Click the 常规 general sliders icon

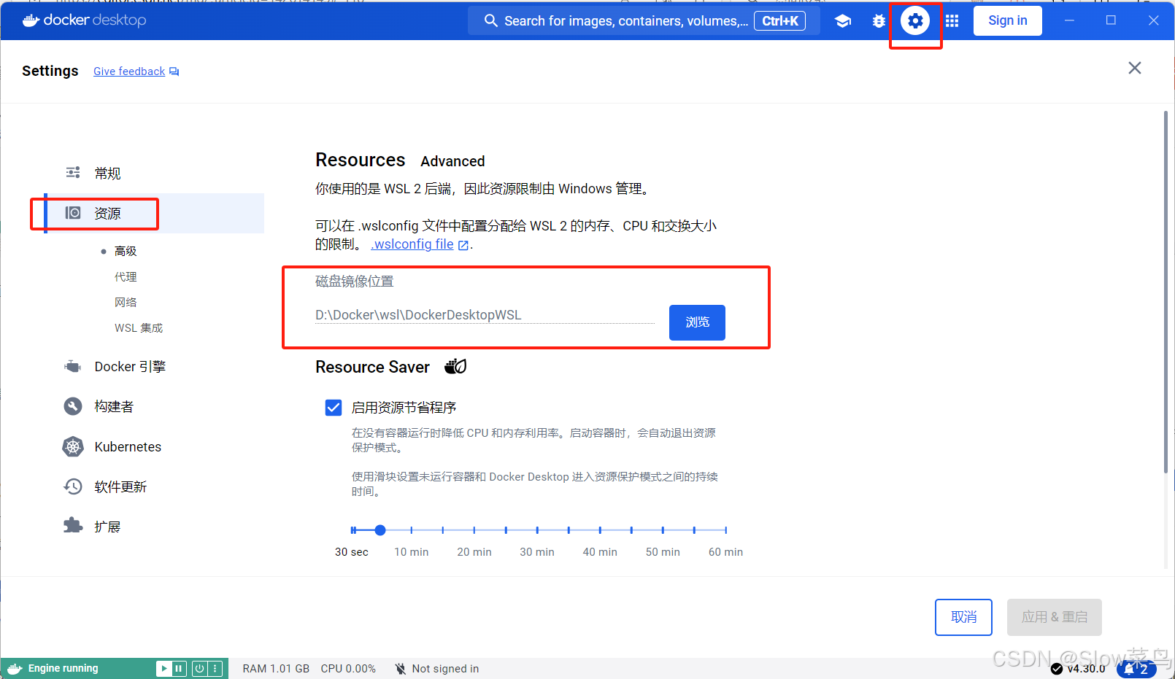[x=73, y=173]
